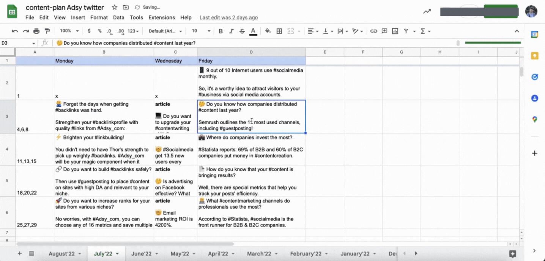Click the Redo arrow icon
545x261 pixels.
coord(26,31)
